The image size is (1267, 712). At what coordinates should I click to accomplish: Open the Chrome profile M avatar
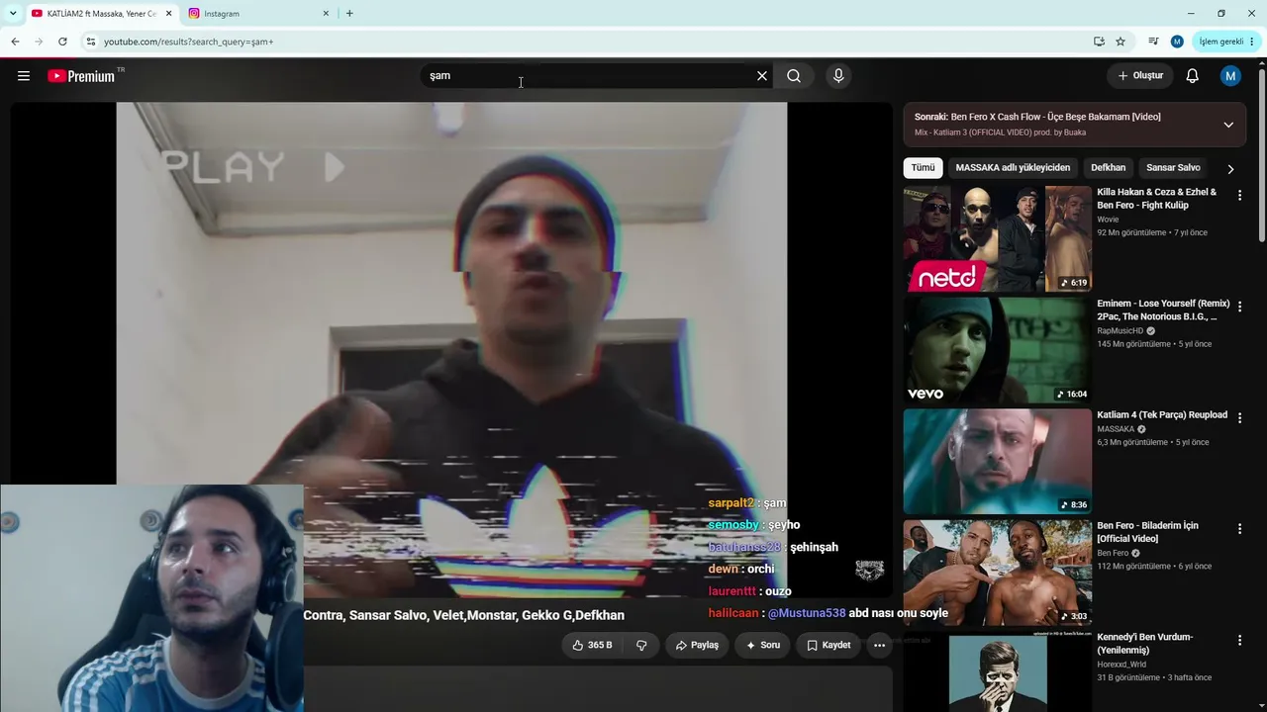1177,42
